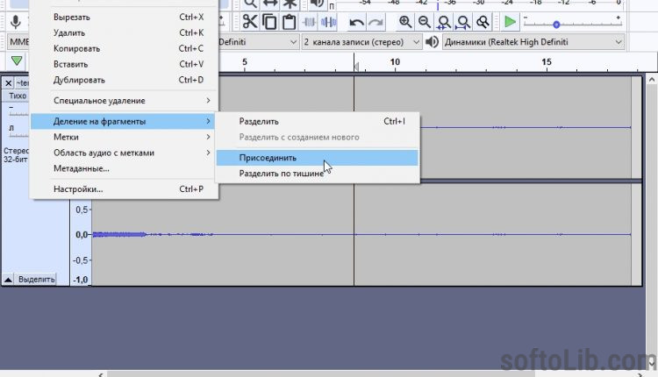Click the playhead marker on the ruler
Viewport: 658px width, 377px height.
(x=356, y=67)
